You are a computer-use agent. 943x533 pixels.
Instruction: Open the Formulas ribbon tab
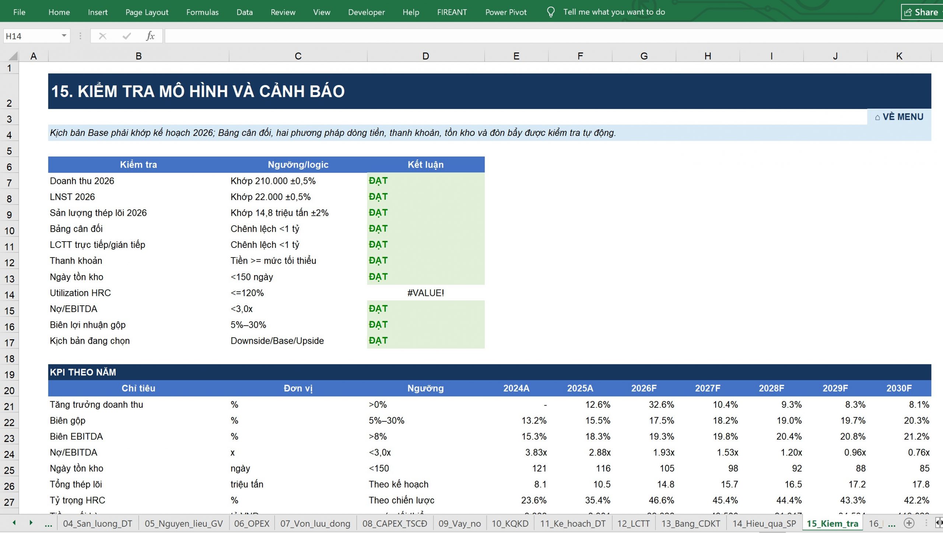[x=202, y=12]
